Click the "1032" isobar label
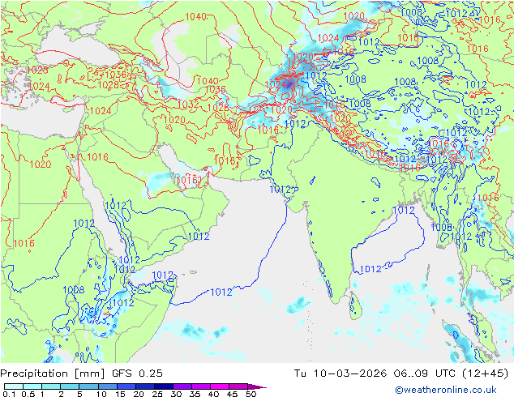The image size is (514, 397). pos(188,105)
